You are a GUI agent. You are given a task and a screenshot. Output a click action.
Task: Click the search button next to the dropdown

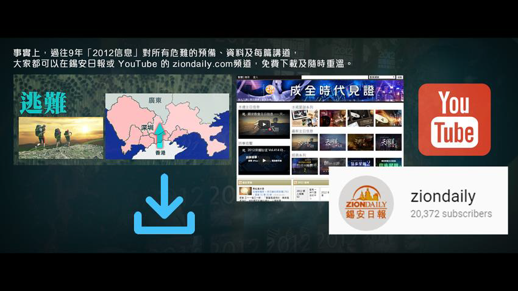point(400,77)
